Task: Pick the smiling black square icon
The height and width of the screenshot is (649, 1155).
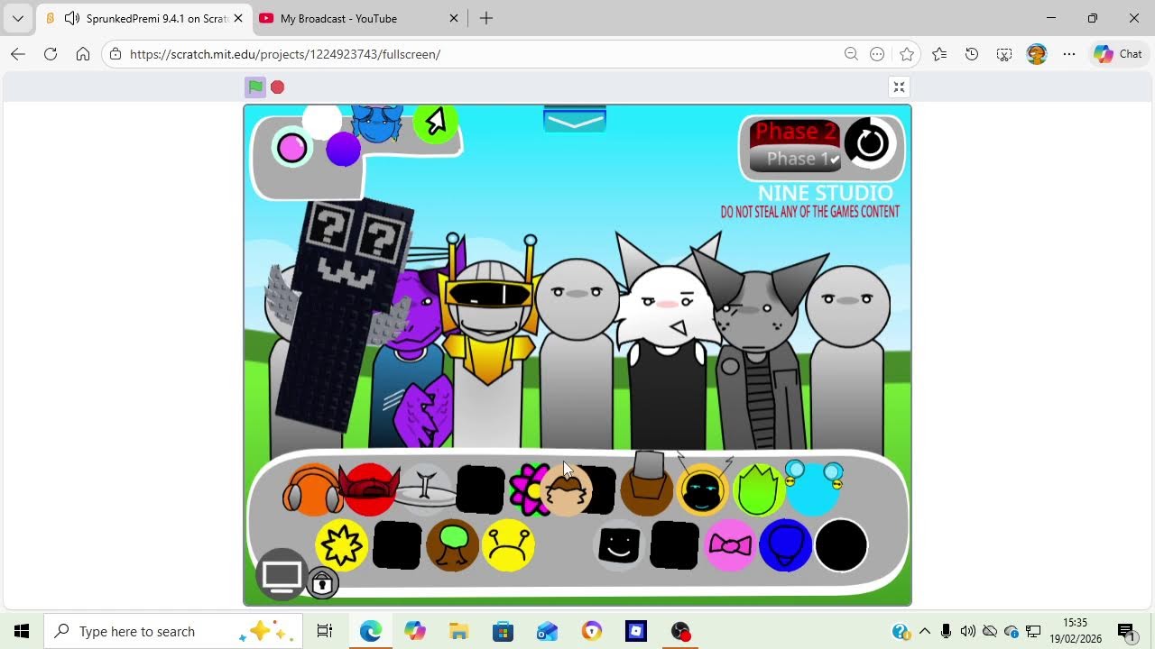Action: [x=619, y=545]
